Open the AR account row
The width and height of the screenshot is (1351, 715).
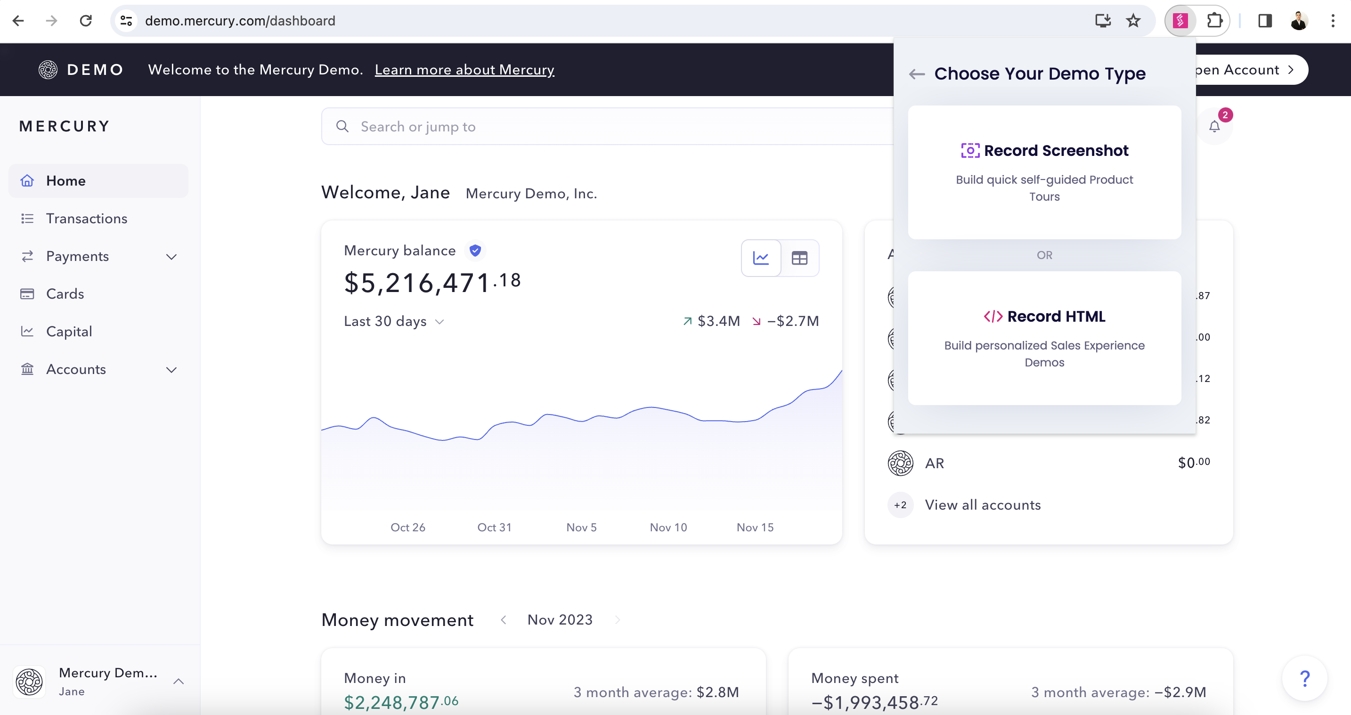pyautogui.click(x=1049, y=464)
